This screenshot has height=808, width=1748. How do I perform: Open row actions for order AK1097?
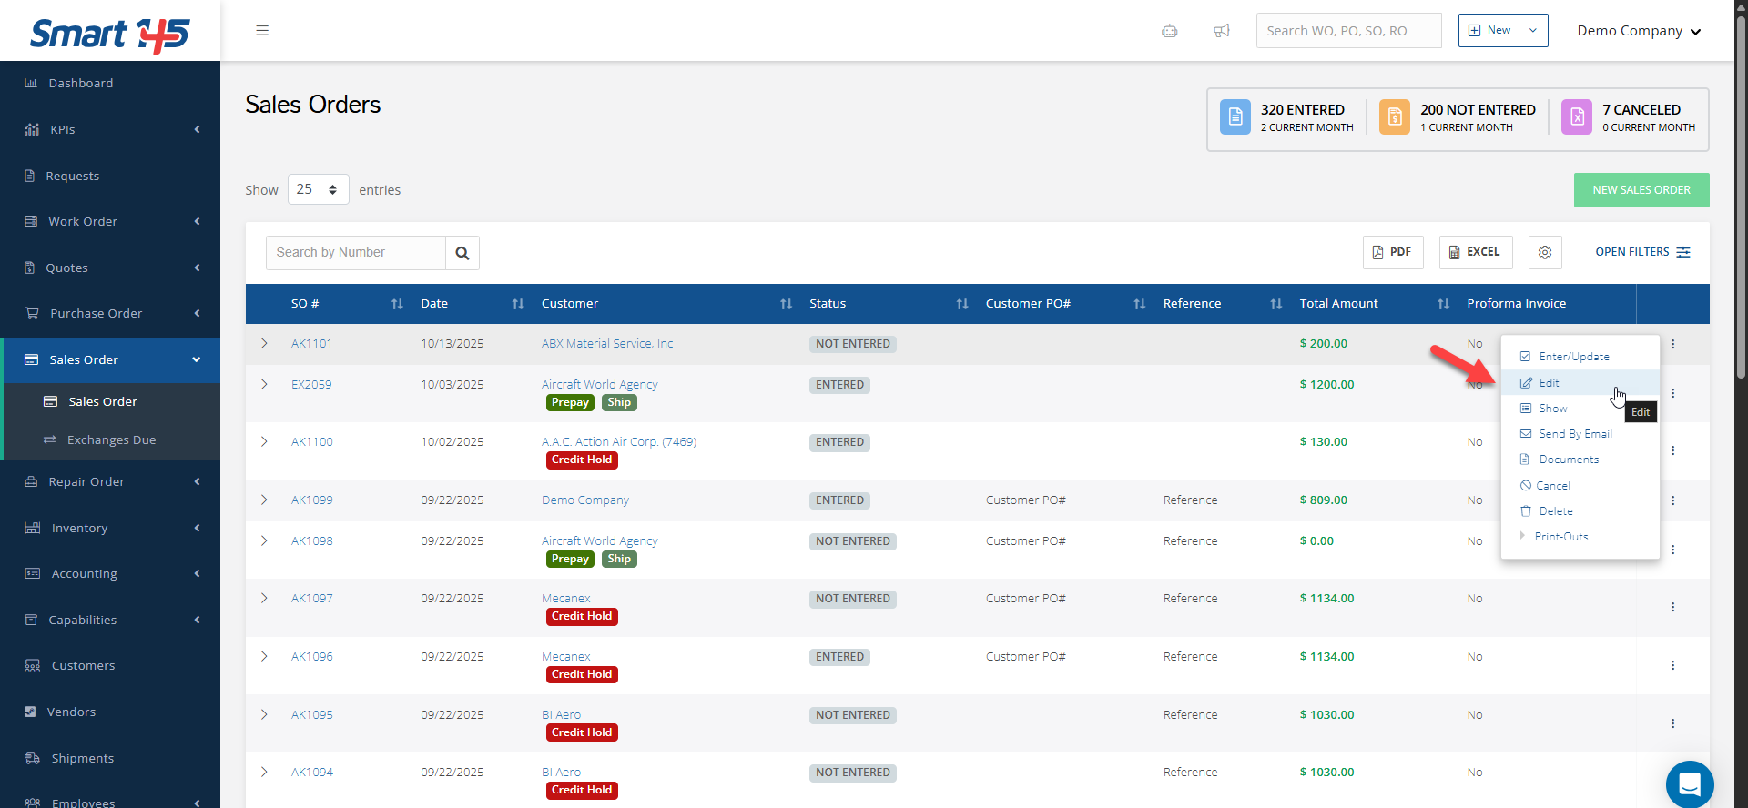coord(1672,607)
